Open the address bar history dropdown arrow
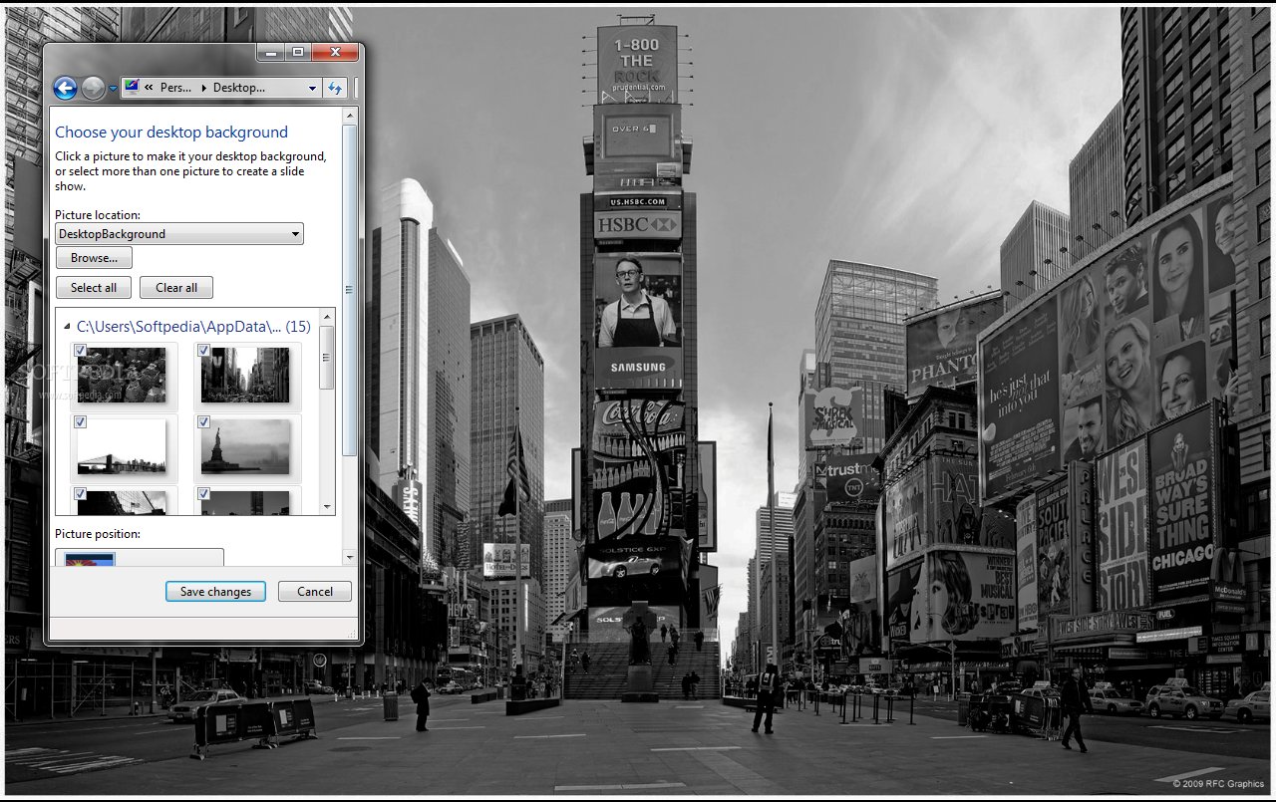 [312, 88]
